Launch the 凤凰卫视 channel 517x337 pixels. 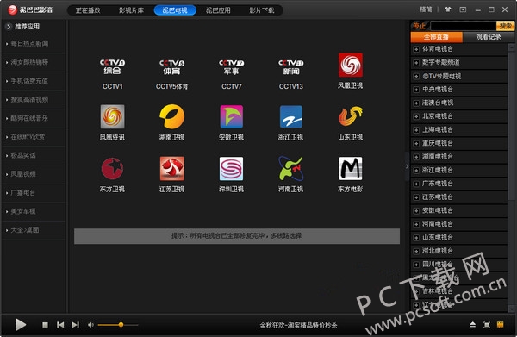pyautogui.click(x=351, y=65)
